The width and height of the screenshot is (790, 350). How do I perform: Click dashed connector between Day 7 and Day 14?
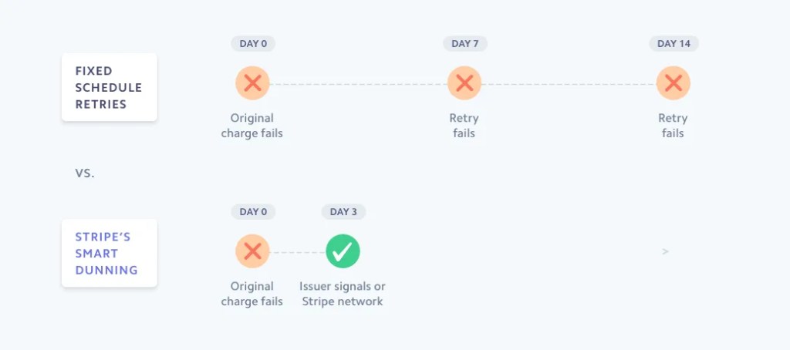click(x=569, y=83)
